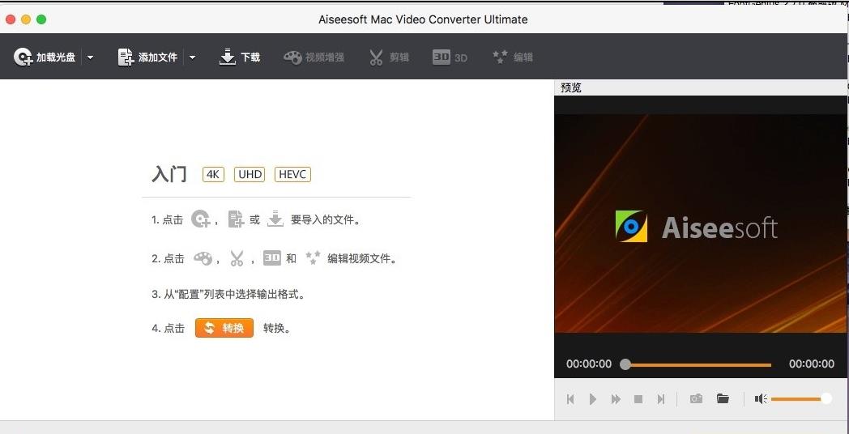Click the step 3 '配置' instruction text

pyautogui.click(x=228, y=295)
